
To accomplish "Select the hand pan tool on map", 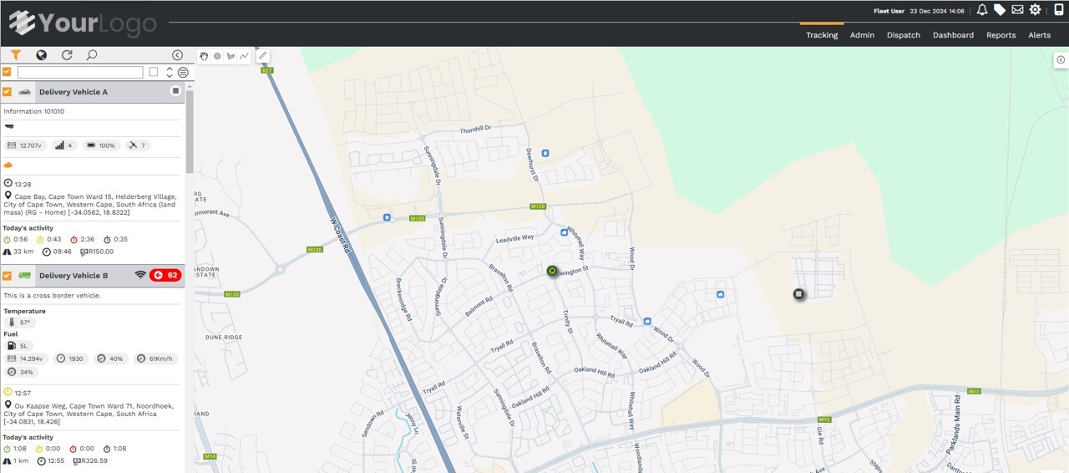I will point(204,56).
